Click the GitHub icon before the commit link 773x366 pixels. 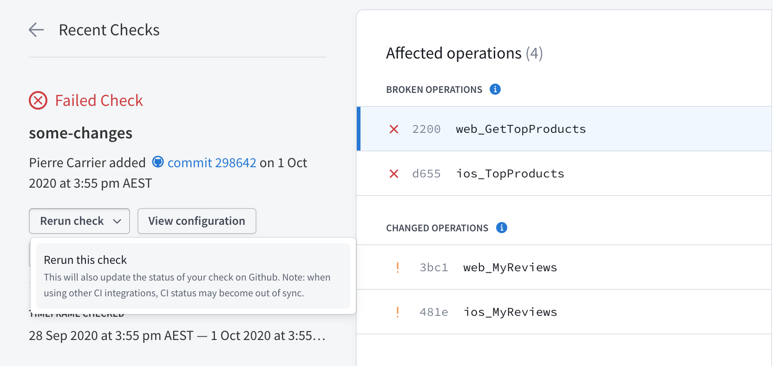158,162
